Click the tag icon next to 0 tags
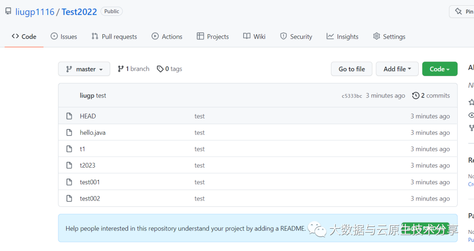Screen dimensions: 474x251 click(160, 69)
